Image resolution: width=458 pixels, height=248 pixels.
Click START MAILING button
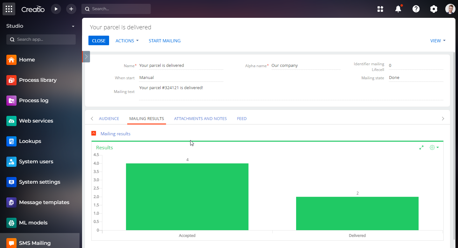tap(164, 41)
